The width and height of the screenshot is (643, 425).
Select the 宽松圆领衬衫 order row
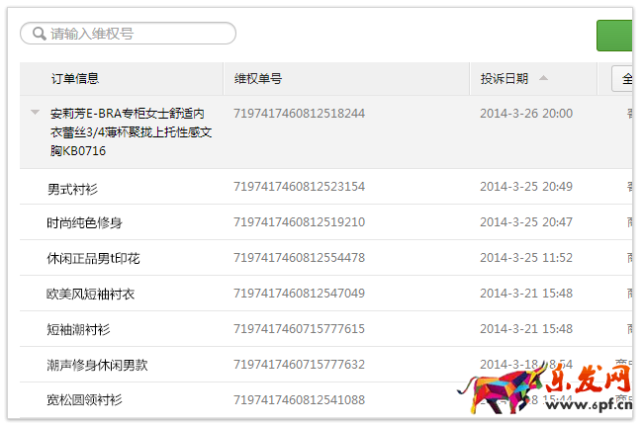pos(84,400)
